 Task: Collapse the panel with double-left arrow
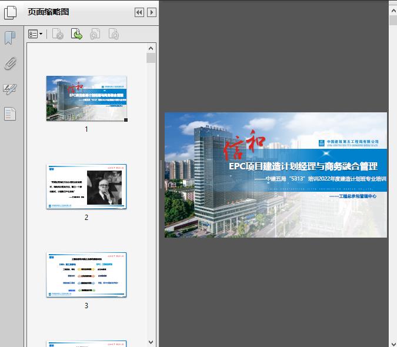coord(139,12)
